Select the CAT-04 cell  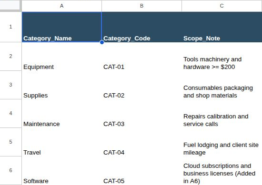(141, 142)
